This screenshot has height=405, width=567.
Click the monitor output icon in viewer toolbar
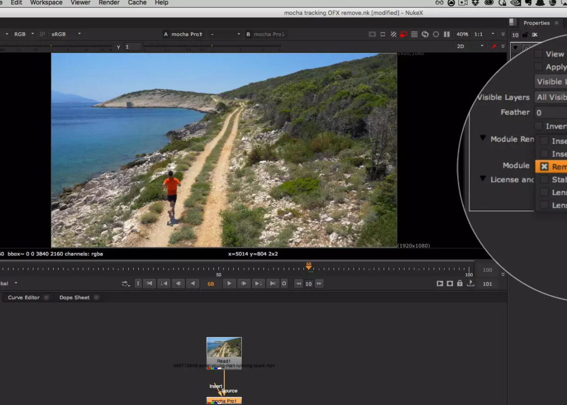pyautogui.click(x=373, y=34)
